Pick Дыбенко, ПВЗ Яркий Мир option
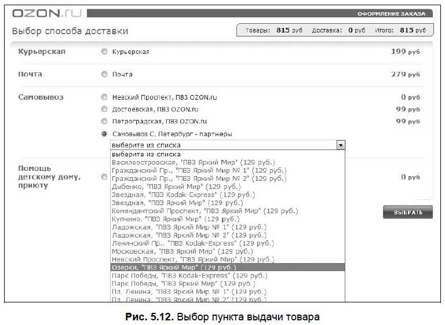The width and height of the screenshot is (445, 325). pos(228,187)
